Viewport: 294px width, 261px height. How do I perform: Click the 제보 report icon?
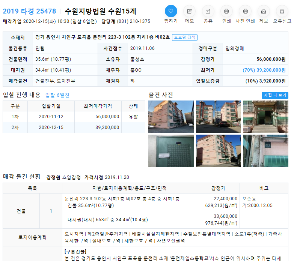[x=264, y=11]
